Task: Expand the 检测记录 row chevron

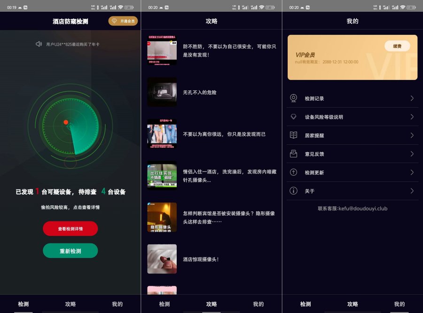Action: (x=413, y=98)
